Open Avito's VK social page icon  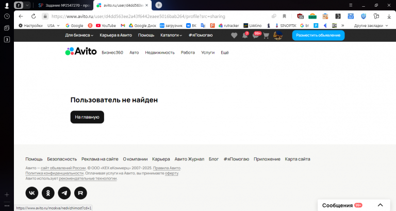(x=32, y=193)
